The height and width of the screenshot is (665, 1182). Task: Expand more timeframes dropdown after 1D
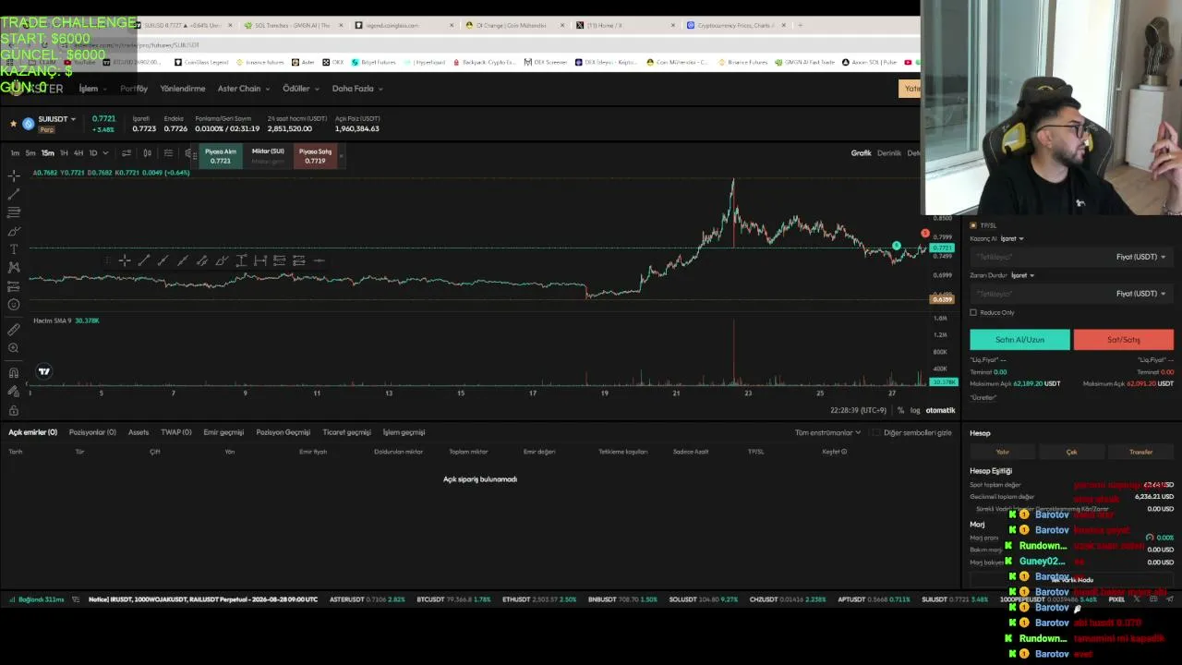[105, 152]
